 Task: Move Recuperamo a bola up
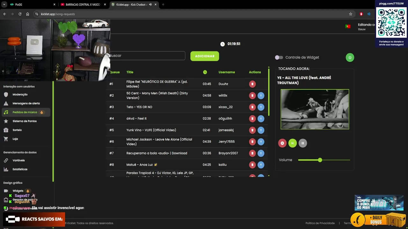click(x=261, y=153)
